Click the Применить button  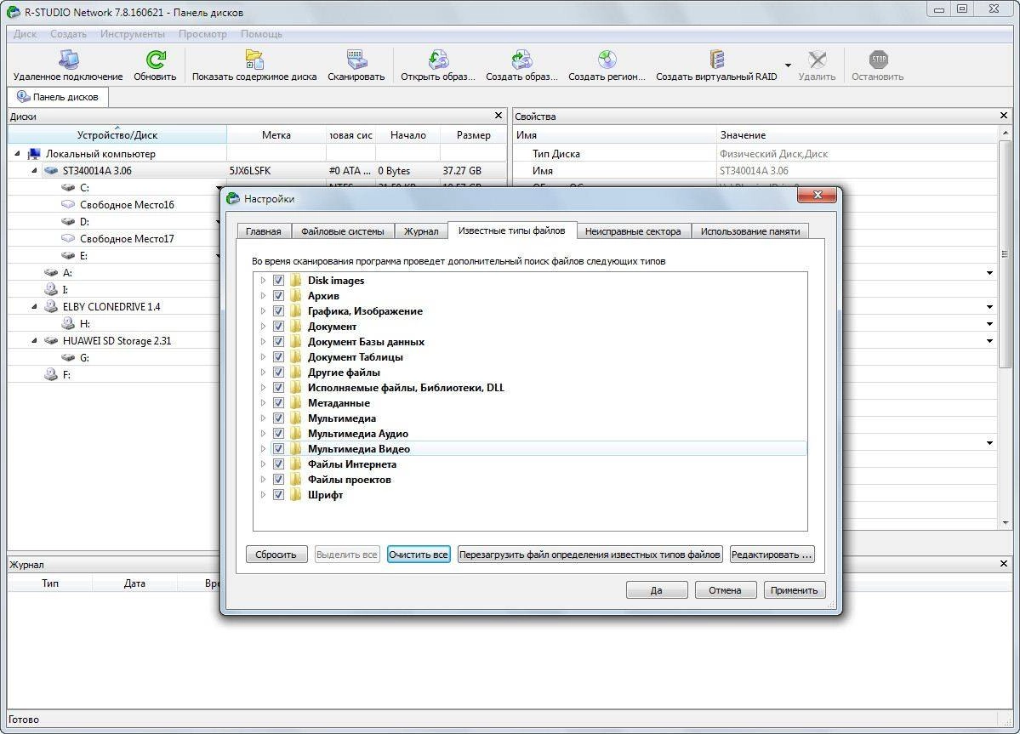pos(794,590)
